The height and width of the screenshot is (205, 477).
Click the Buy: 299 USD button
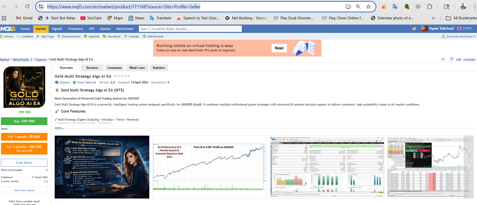point(24,121)
